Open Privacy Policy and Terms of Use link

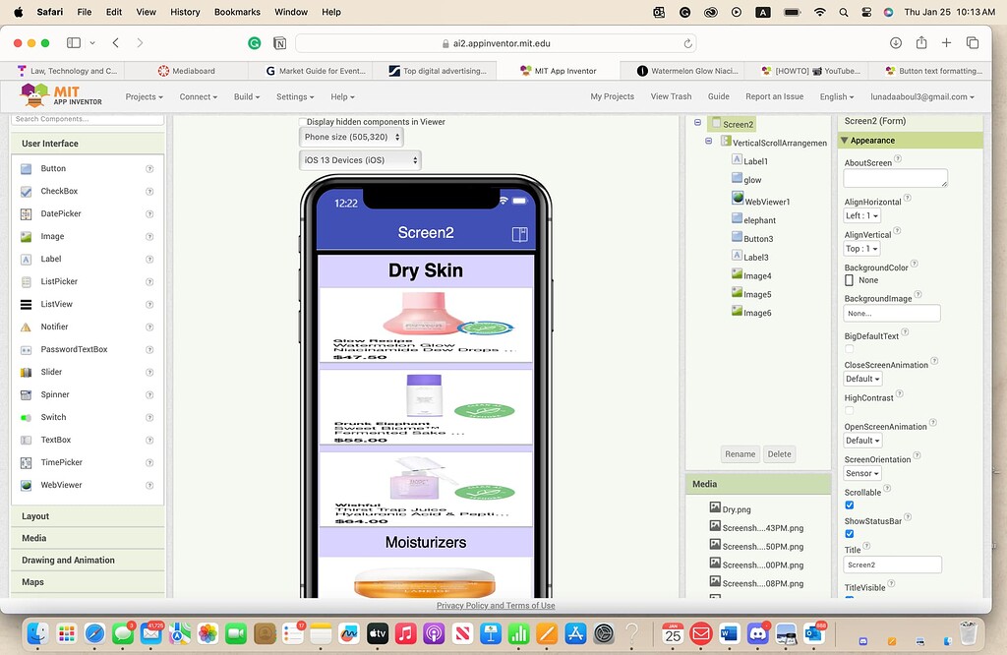coord(496,606)
